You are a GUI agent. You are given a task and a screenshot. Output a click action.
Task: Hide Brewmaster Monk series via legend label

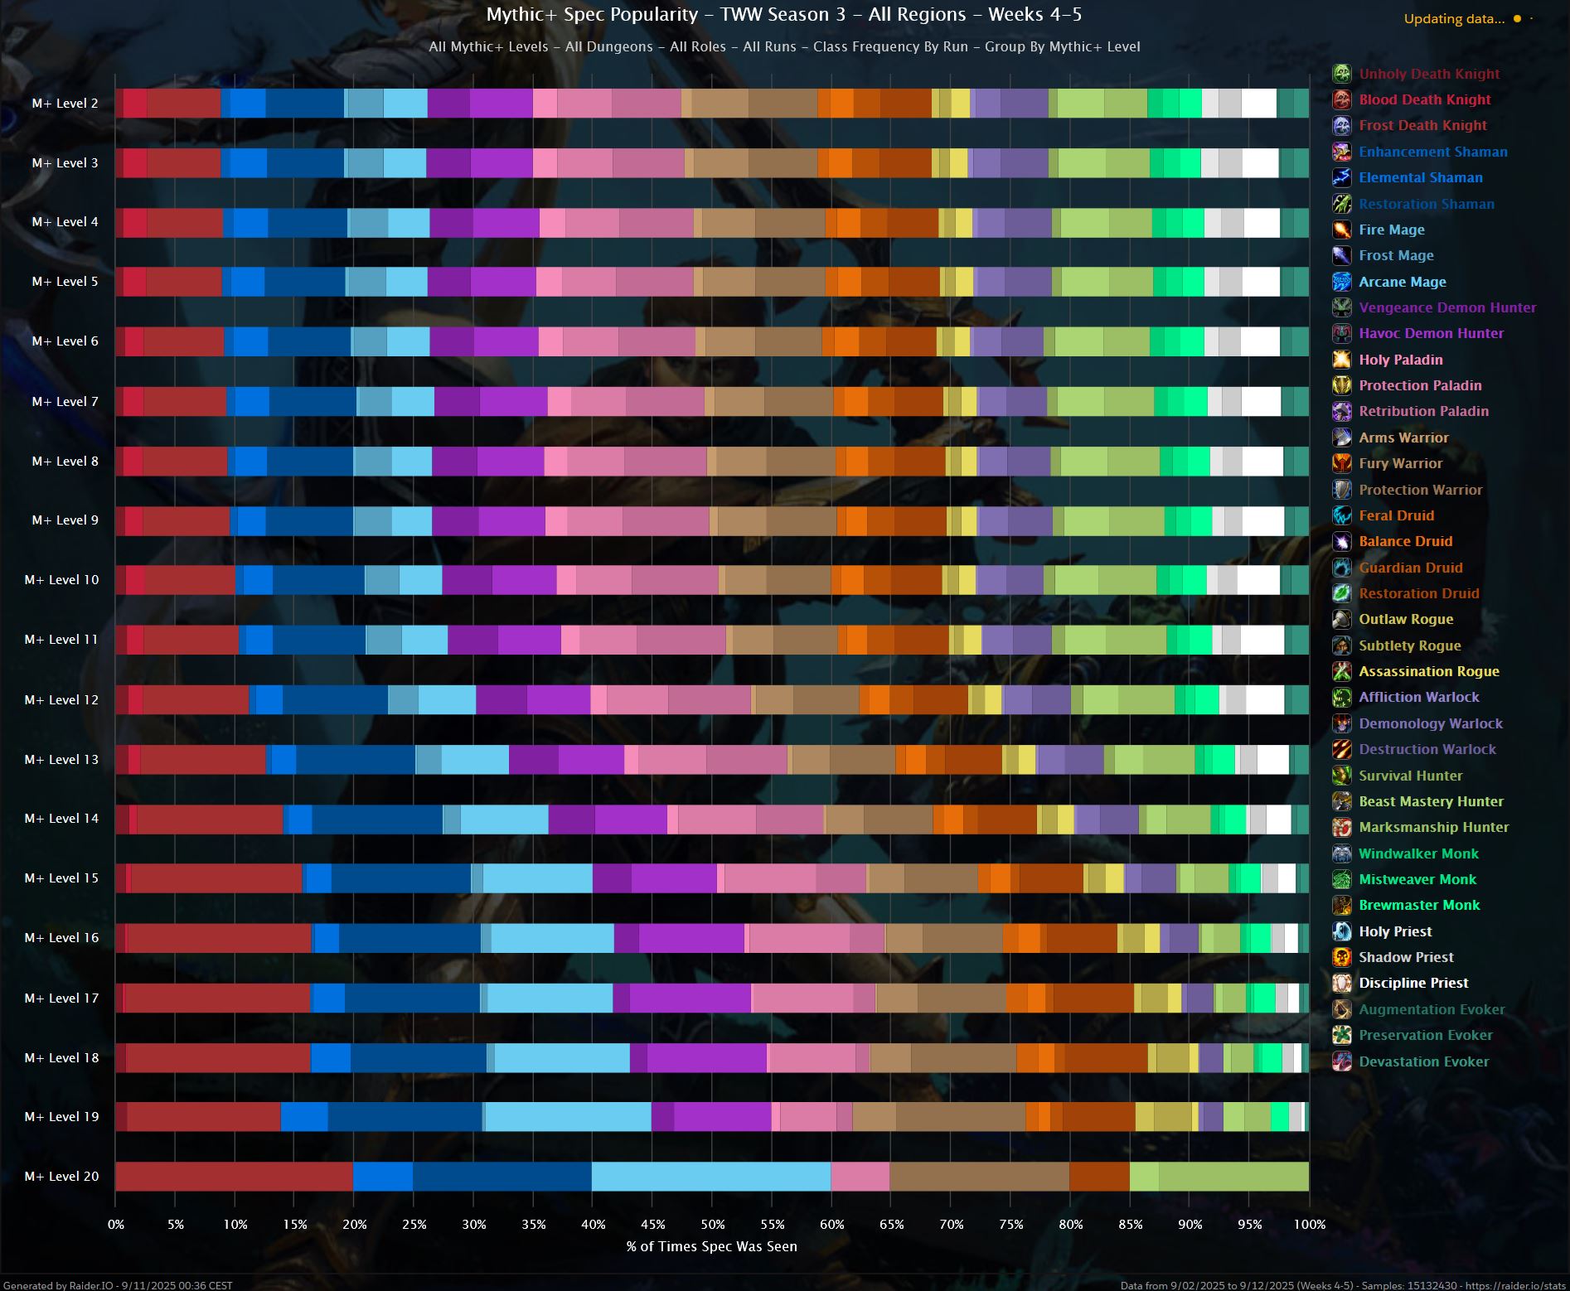[x=1419, y=905]
